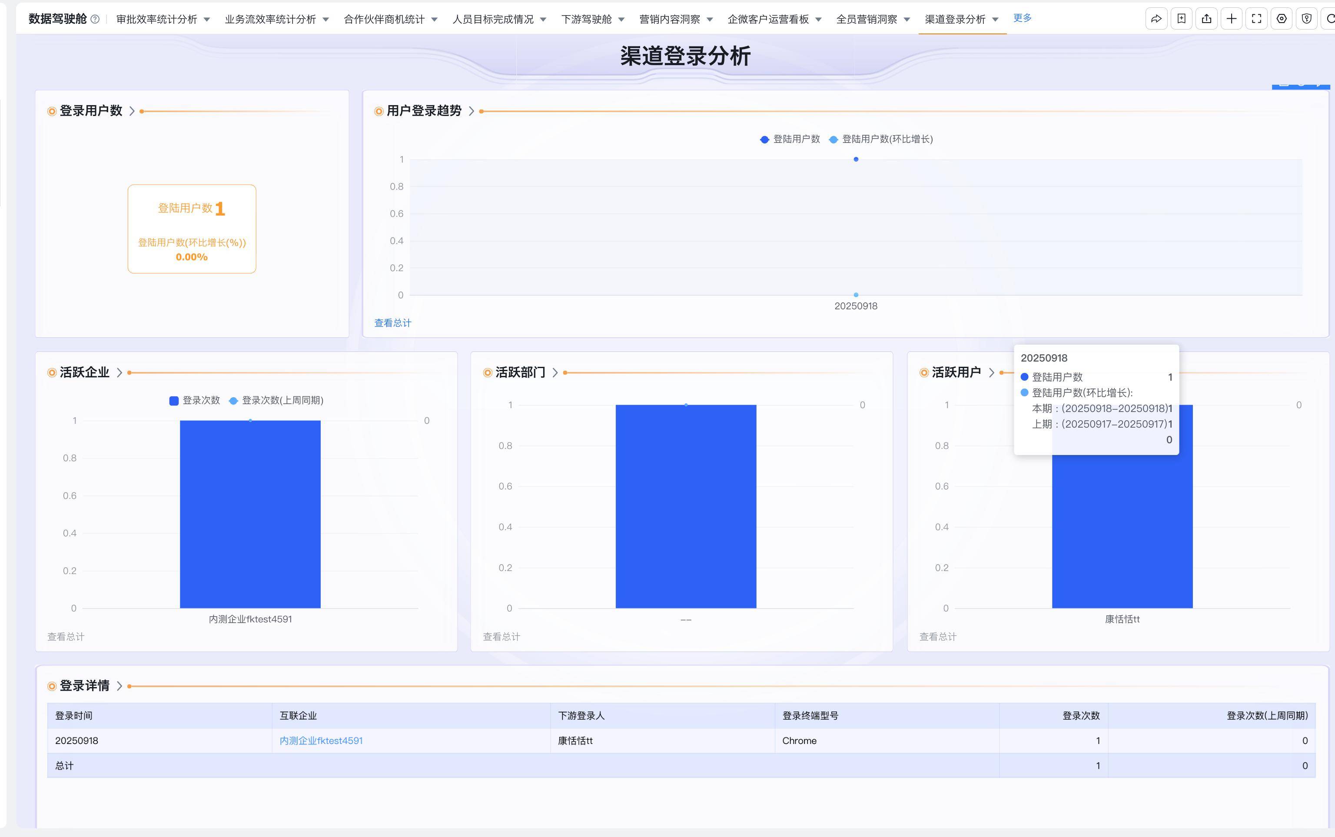Open the 内测企业fktest4591 link in table
The width and height of the screenshot is (1335, 837).
321,741
